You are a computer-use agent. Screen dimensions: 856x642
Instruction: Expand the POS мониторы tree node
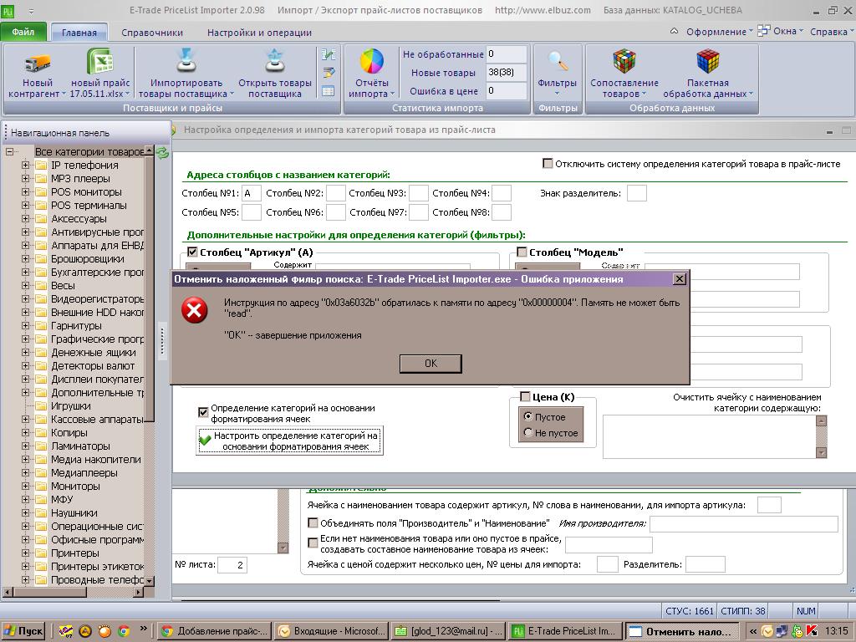(x=25, y=192)
